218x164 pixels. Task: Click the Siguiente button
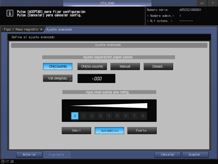tap(57, 155)
